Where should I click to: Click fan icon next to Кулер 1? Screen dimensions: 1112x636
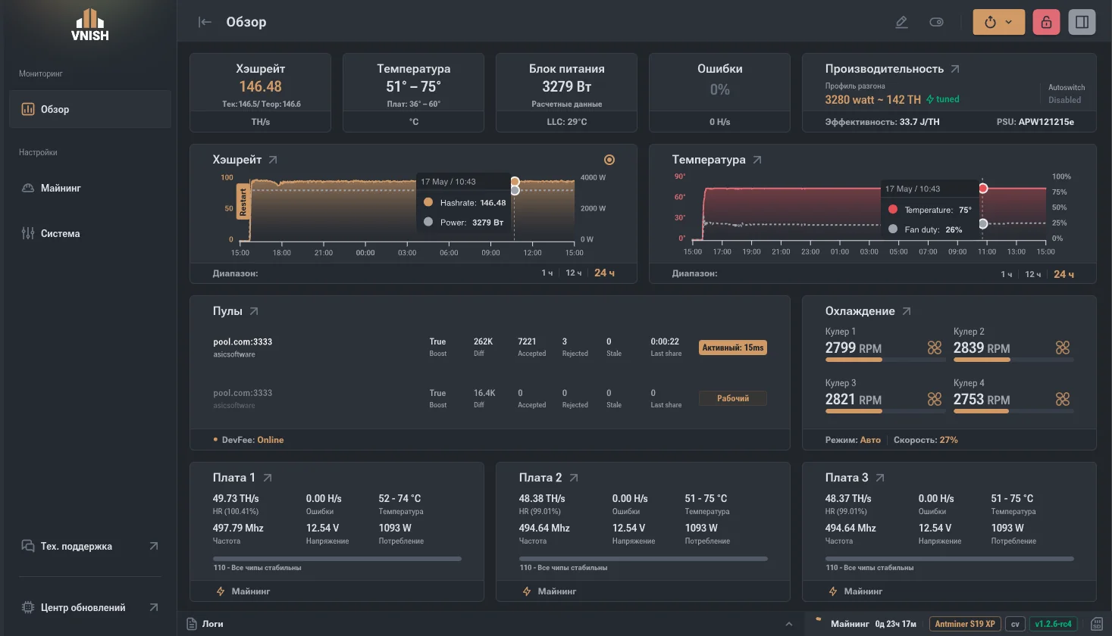pos(935,348)
